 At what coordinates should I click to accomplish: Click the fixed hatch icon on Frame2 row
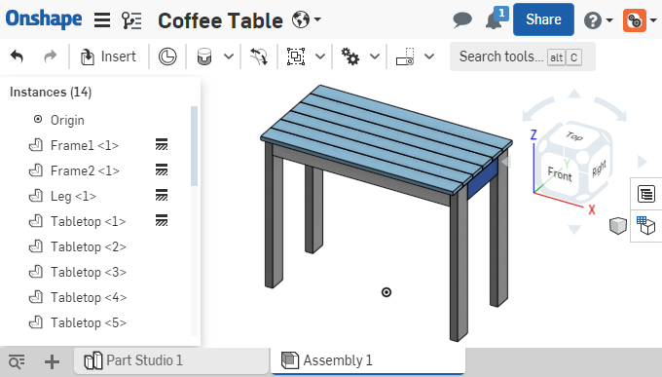162,170
